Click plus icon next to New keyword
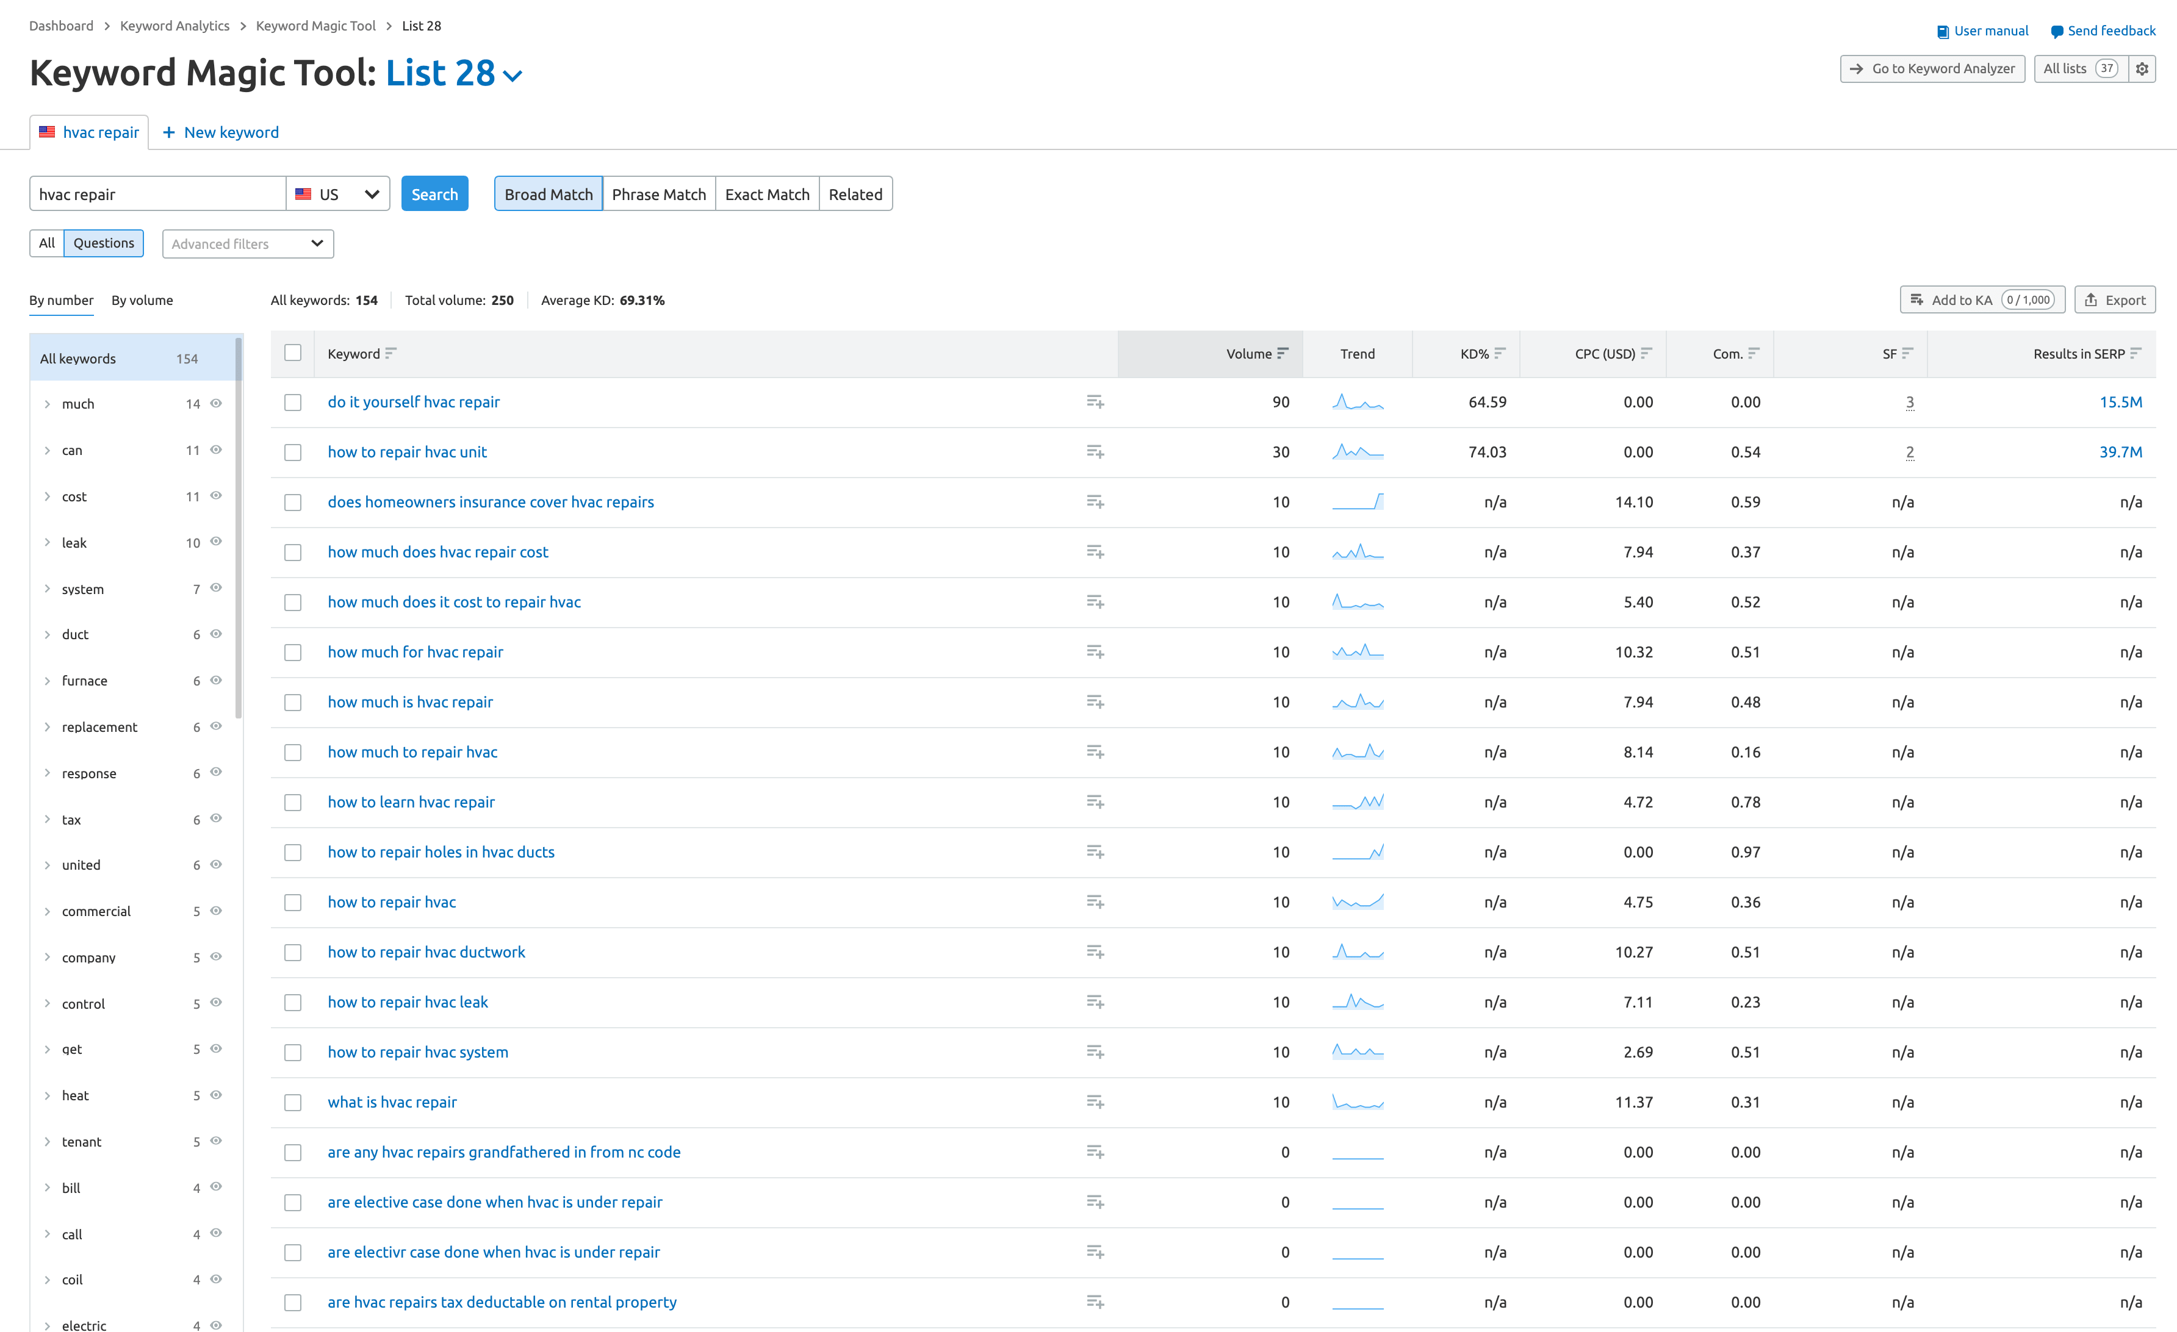The width and height of the screenshot is (2177, 1332). [169, 132]
